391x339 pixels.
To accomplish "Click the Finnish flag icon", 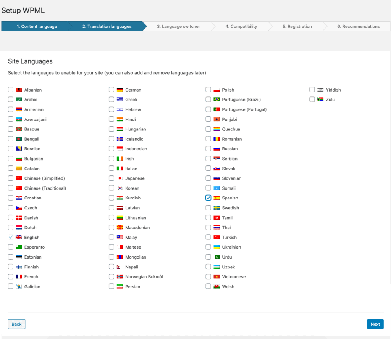I will click(x=19, y=267).
